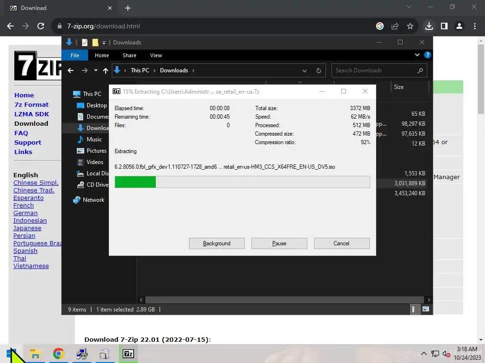Go back in File Explorer
The image size is (485, 363).
(71, 70)
